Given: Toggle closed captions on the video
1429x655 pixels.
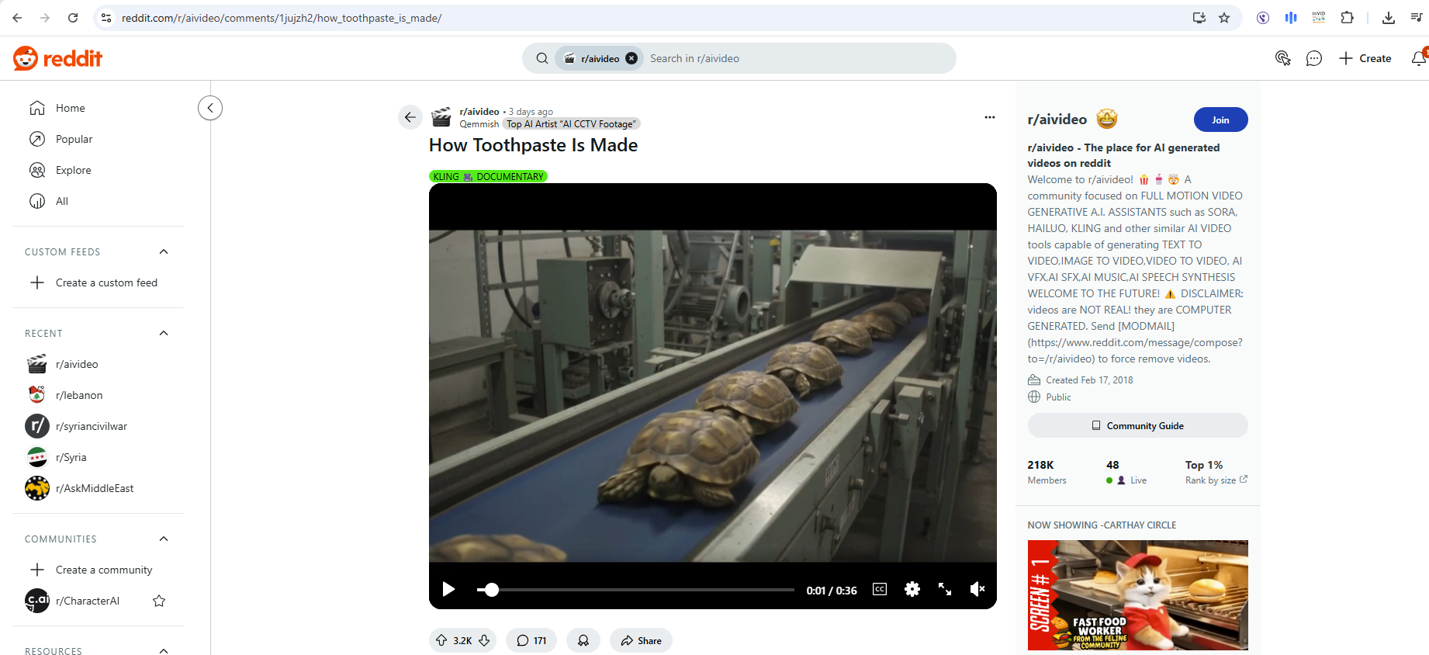Looking at the screenshot, I should (x=880, y=590).
